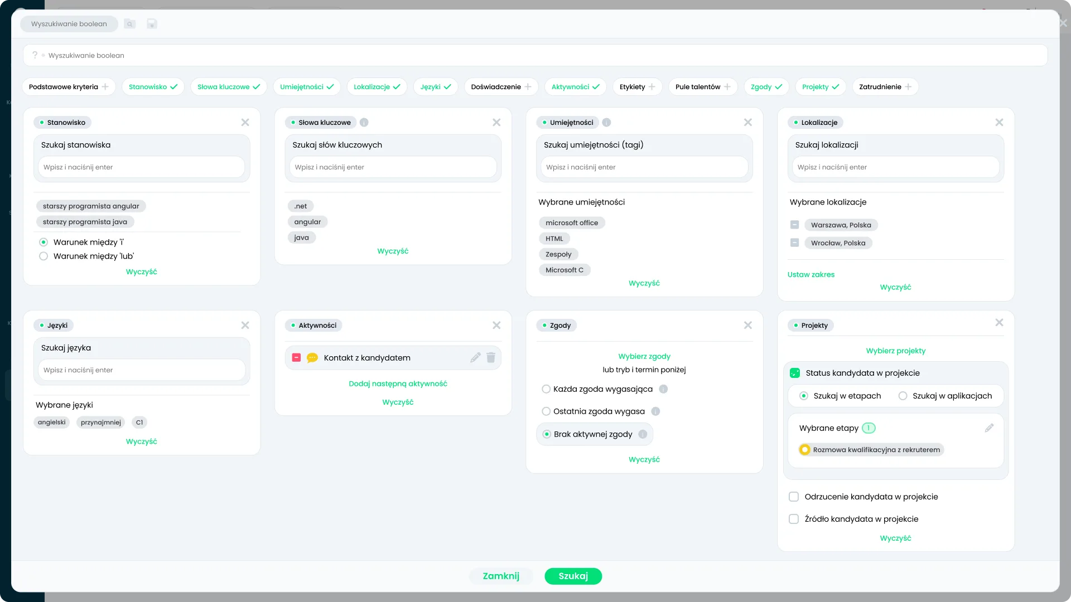
Task: Remove the Stanowisko filter panel
Action: [x=245, y=123]
